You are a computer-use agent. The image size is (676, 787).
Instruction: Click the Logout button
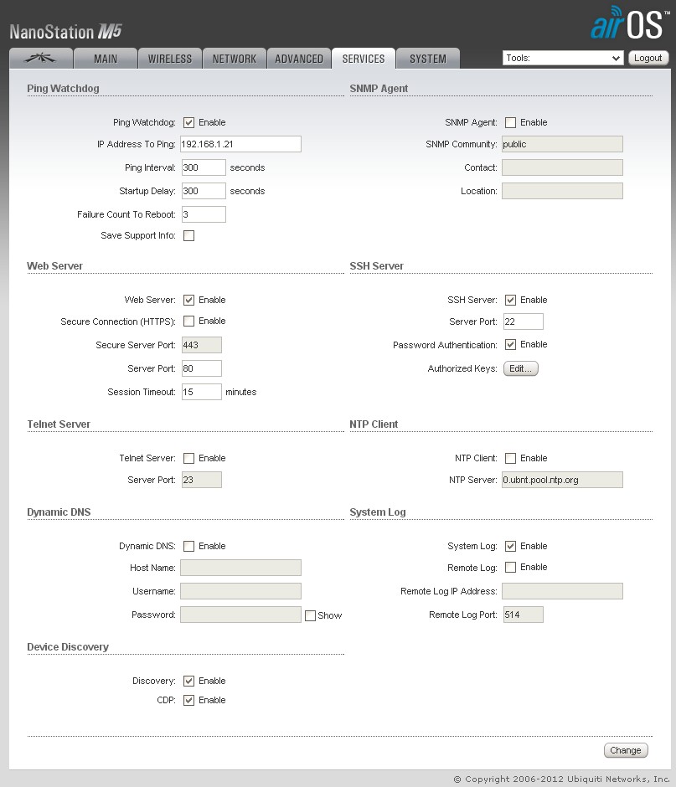(x=648, y=58)
